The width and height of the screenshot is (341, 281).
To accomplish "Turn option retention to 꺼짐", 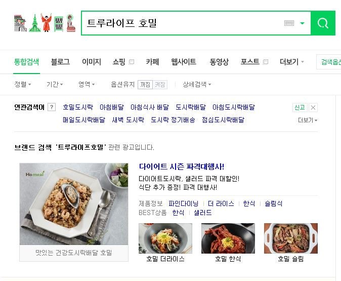I will (x=145, y=84).
